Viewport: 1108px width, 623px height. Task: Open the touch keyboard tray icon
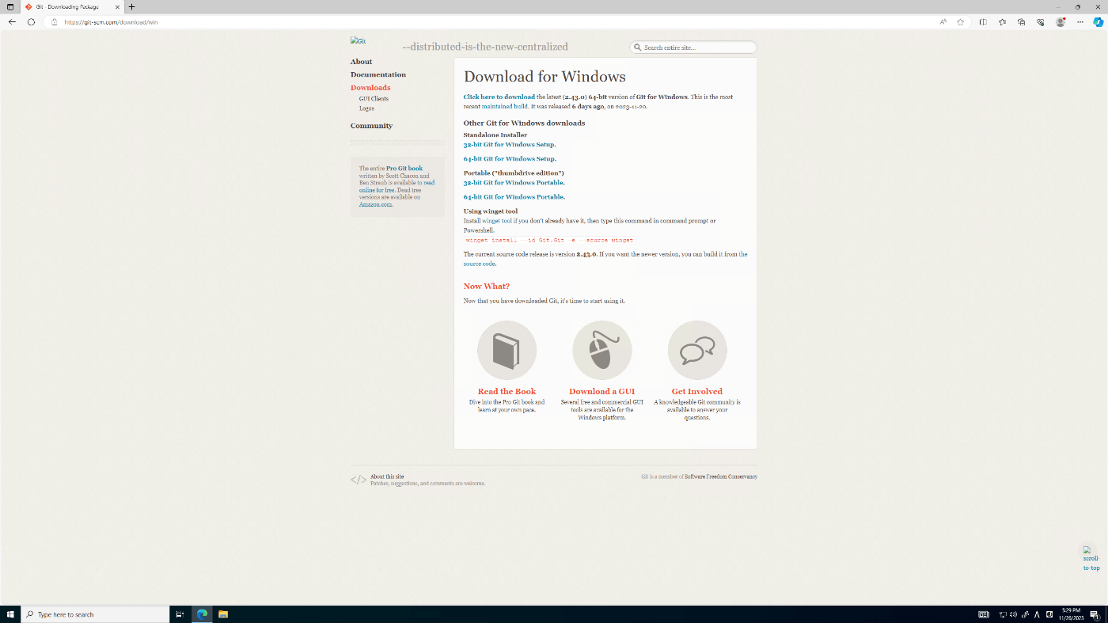pos(984,614)
